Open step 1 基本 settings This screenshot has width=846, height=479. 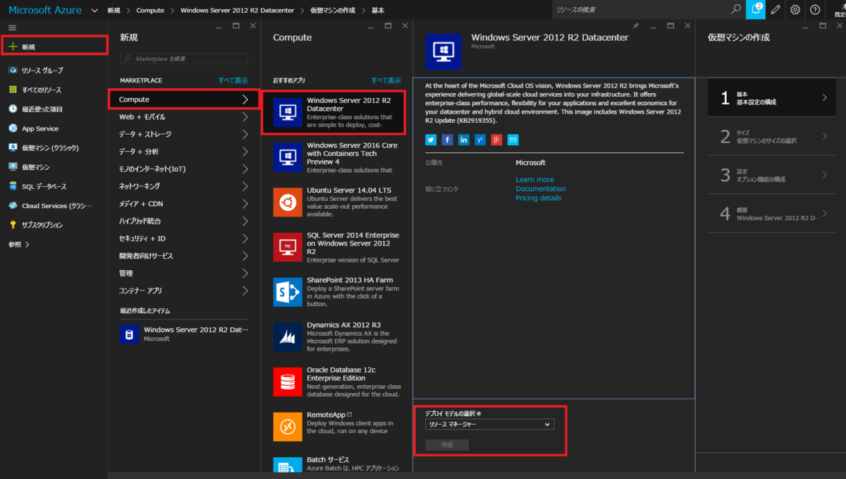tap(771, 98)
